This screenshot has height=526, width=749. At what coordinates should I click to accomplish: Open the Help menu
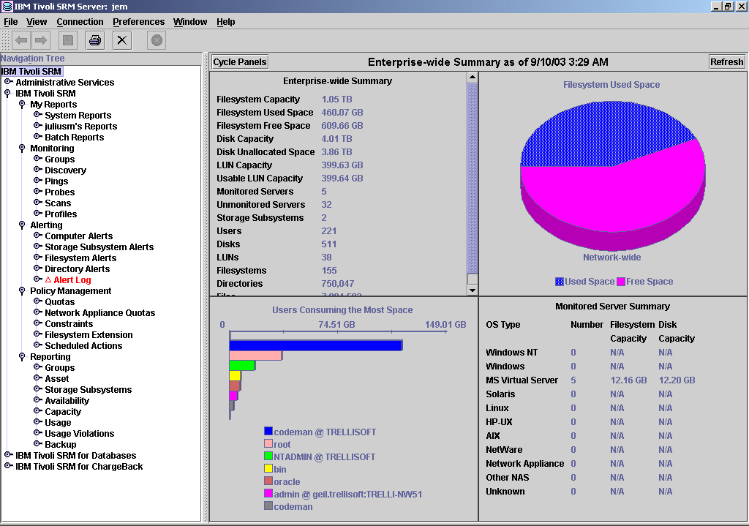[225, 21]
